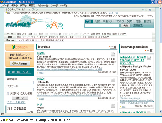Open 一覧 link in 新着翻訳 header
Image resolution: width=162 pixels, height=123 pixels.
[113, 47]
